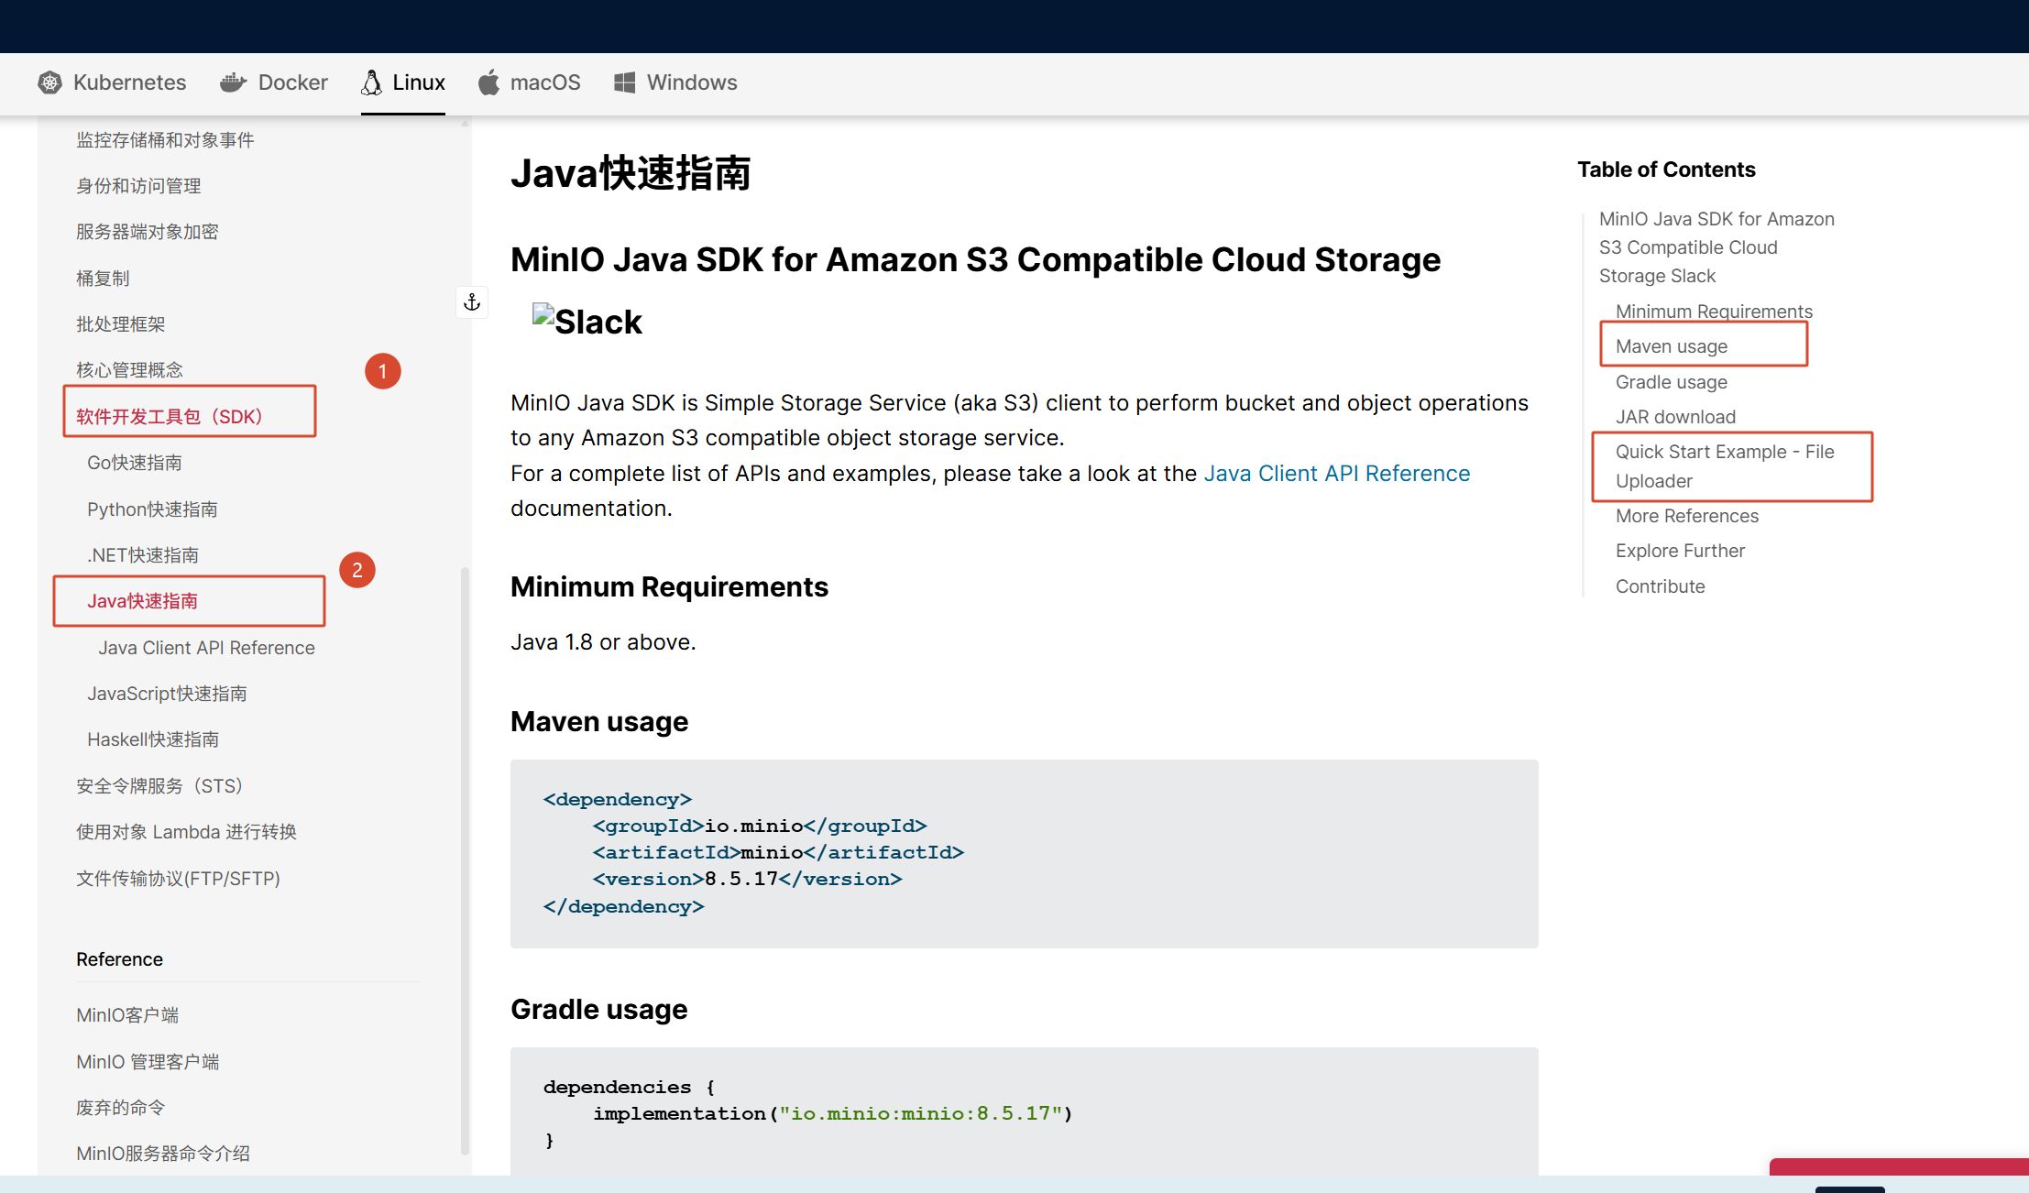Jump to Gradle usage in table of contents
The image size is (2029, 1193).
click(x=1672, y=382)
